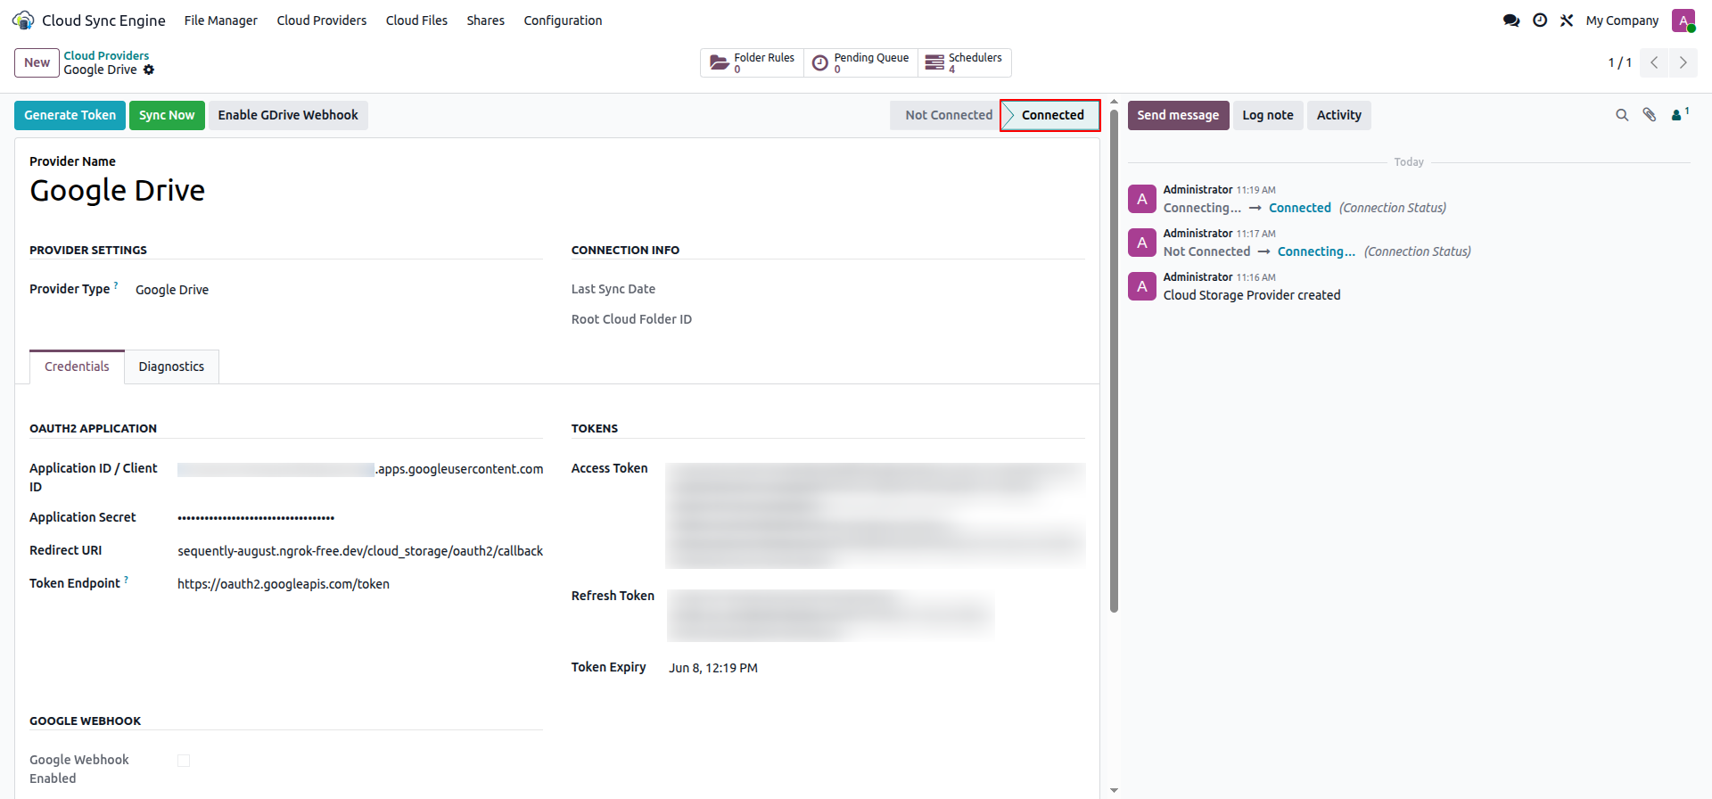Viewport: 1712px width, 799px height.
Task: Open the record actions gear icon
Action: (149, 70)
